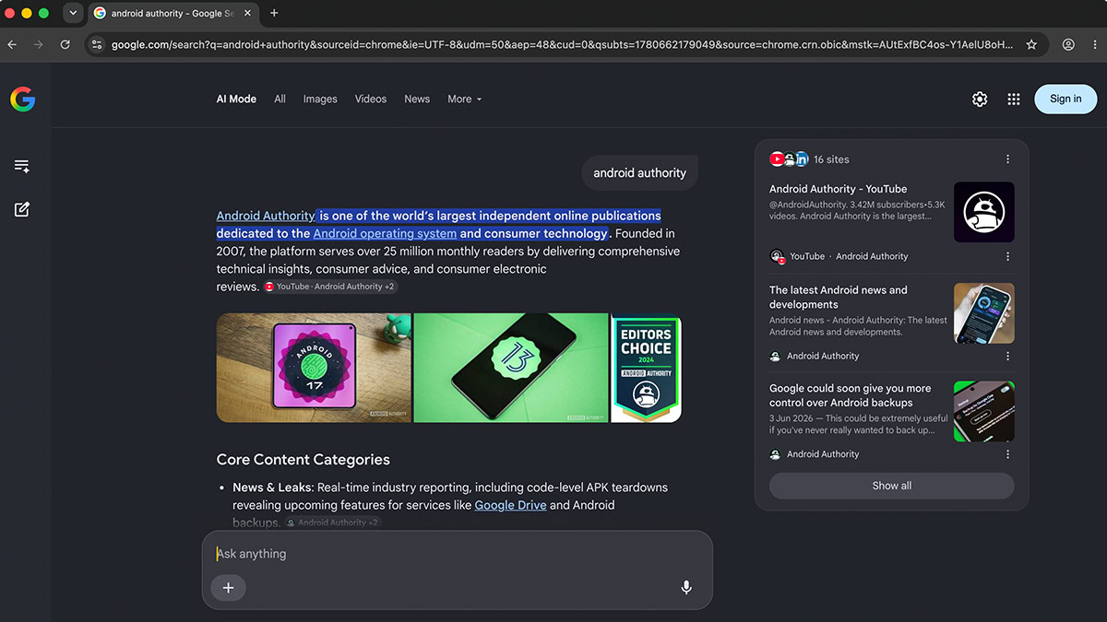The image size is (1107, 622).
Task: Click the Editors Choice 2024 badge image
Action: (x=646, y=368)
